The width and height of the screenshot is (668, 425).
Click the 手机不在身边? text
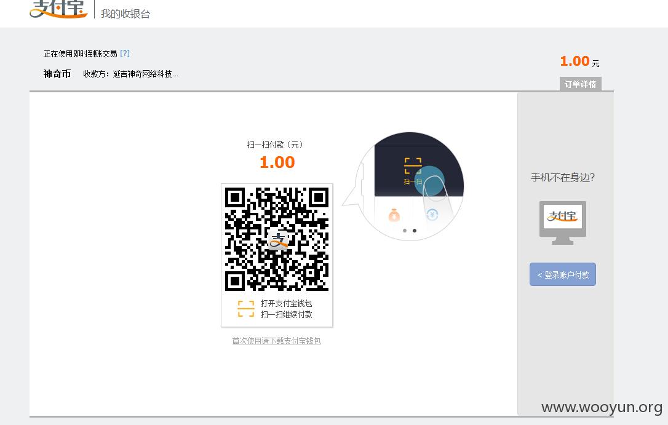click(x=563, y=177)
